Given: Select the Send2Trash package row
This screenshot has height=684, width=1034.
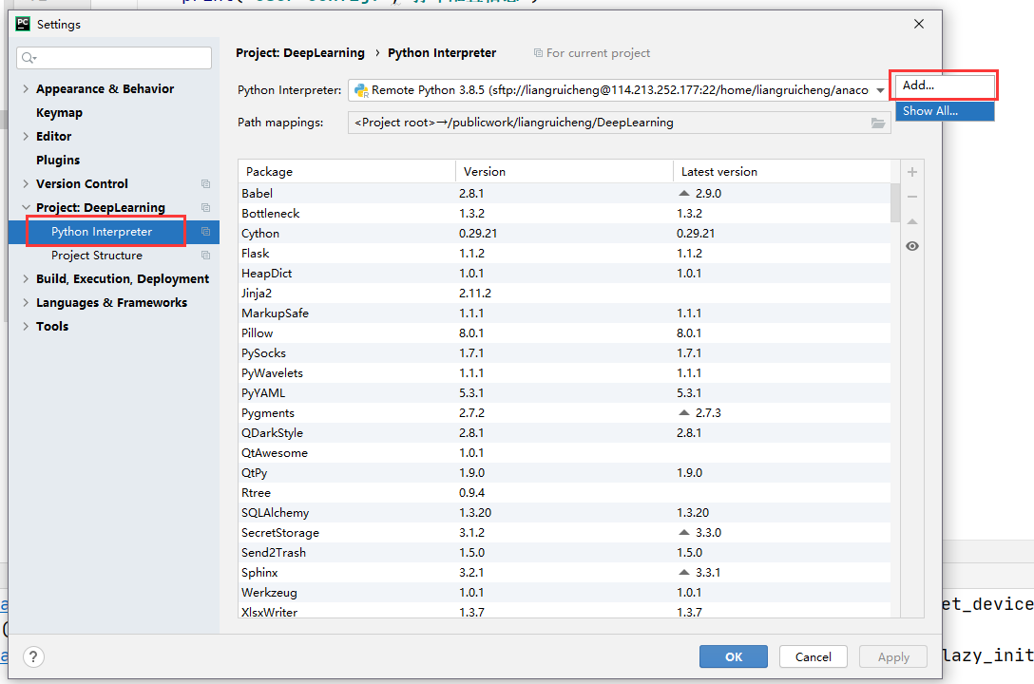Looking at the screenshot, I should coord(565,552).
